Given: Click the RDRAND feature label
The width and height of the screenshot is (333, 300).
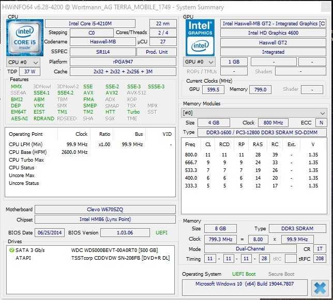Looking at the screenshot, I should [x=44, y=118].
